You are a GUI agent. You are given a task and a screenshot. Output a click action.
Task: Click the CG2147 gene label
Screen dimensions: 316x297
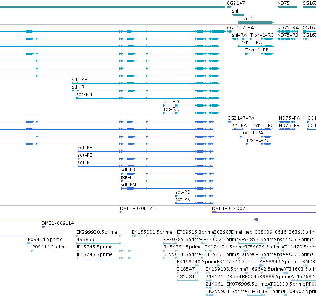(x=236, y=3)
